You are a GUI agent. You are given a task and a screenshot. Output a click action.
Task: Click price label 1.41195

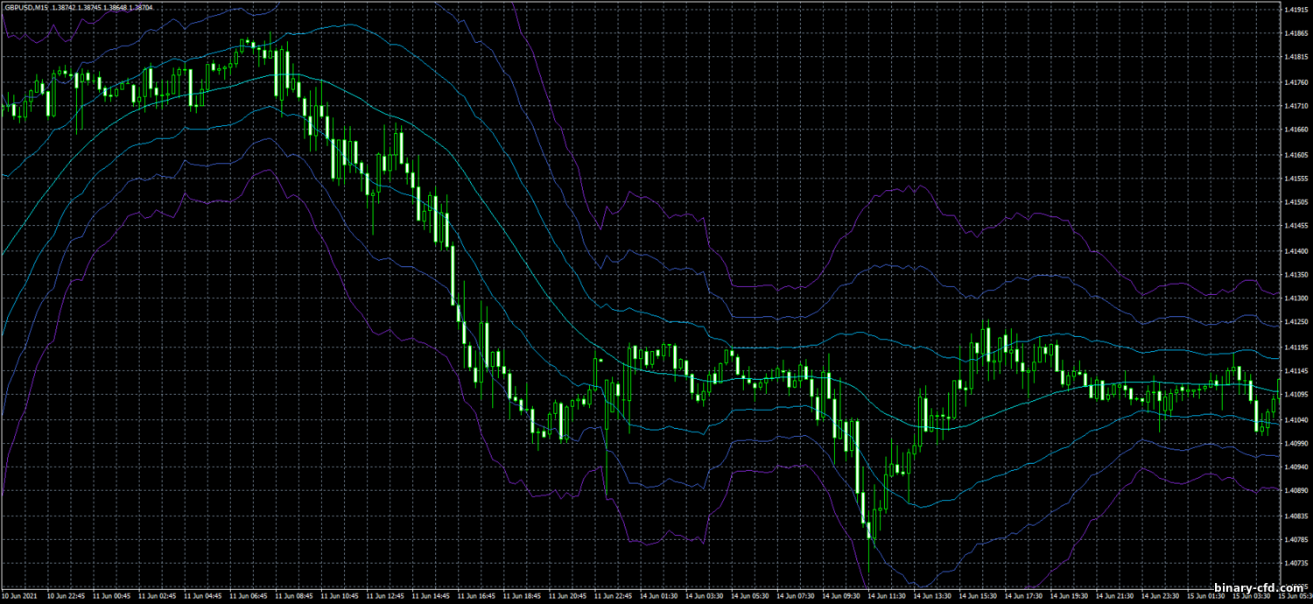click(1296, 348)
